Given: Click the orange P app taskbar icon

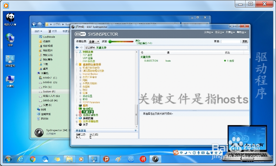Looking at the screenshot, I should [106, 159].
